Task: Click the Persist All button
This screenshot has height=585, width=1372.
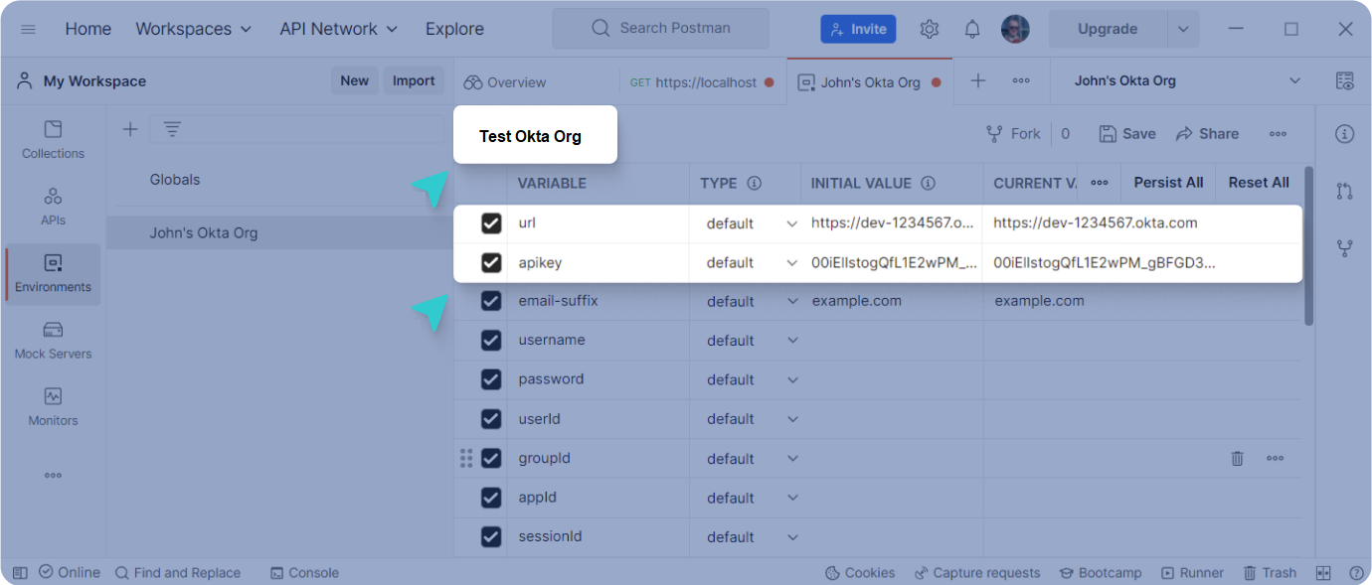Action: pos(1168,183)
